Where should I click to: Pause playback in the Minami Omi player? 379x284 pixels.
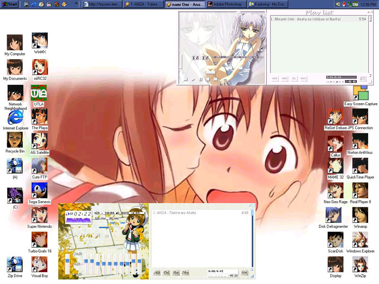click(200, 79)
